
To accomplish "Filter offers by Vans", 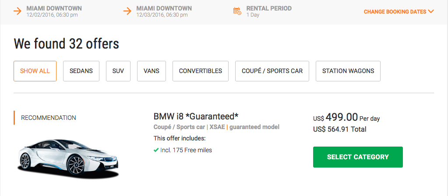I will coord(152,71).
